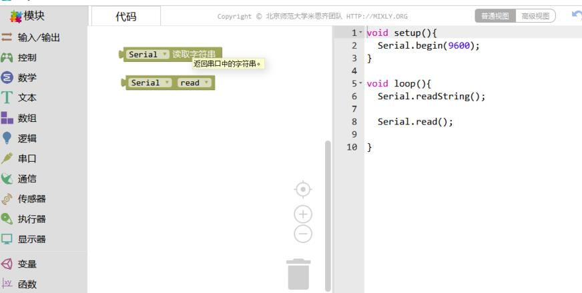The height and width of the screenshot is (293, 582).
Task: Open the 串口 serial plug icon
Action: 7,158
